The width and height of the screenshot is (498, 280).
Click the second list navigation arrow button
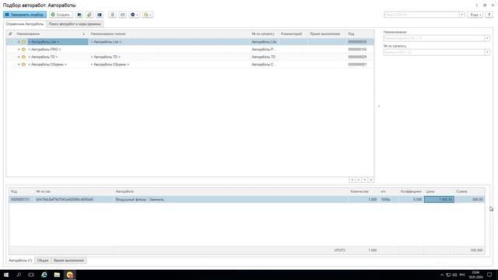pyautogui.click(x=358, y=180)
